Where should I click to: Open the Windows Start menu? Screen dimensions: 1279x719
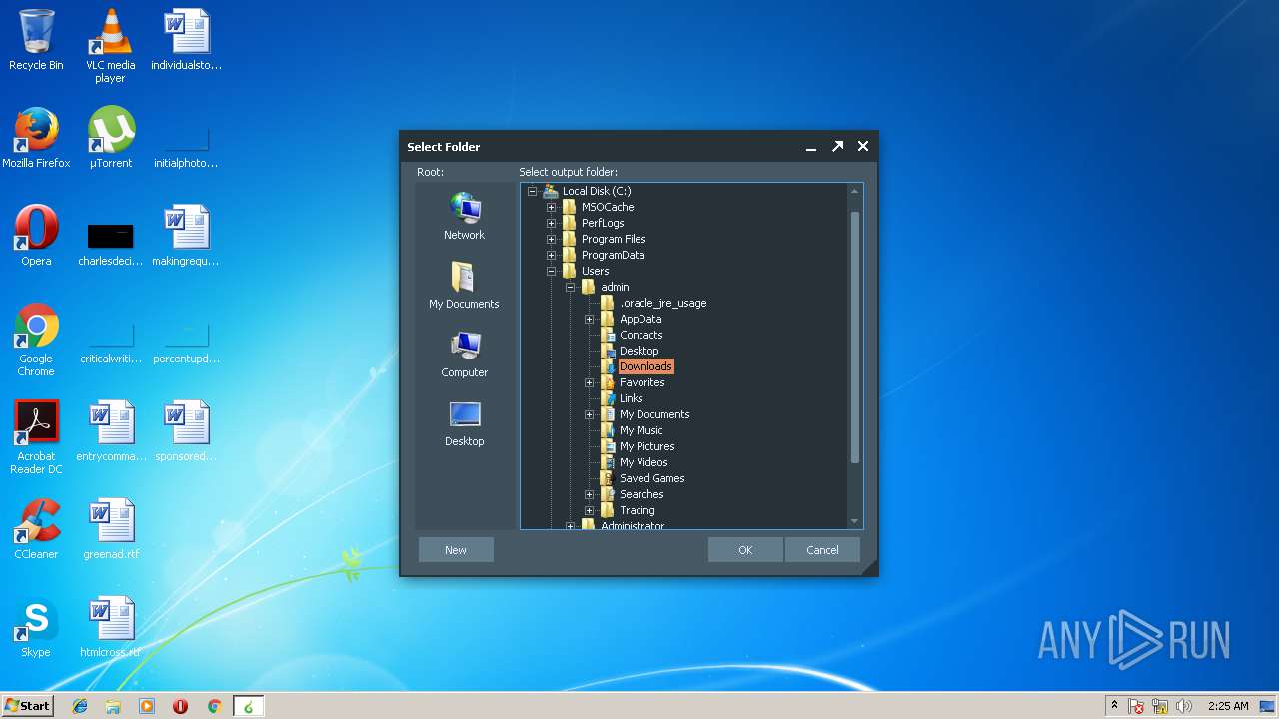coord(28,706)
